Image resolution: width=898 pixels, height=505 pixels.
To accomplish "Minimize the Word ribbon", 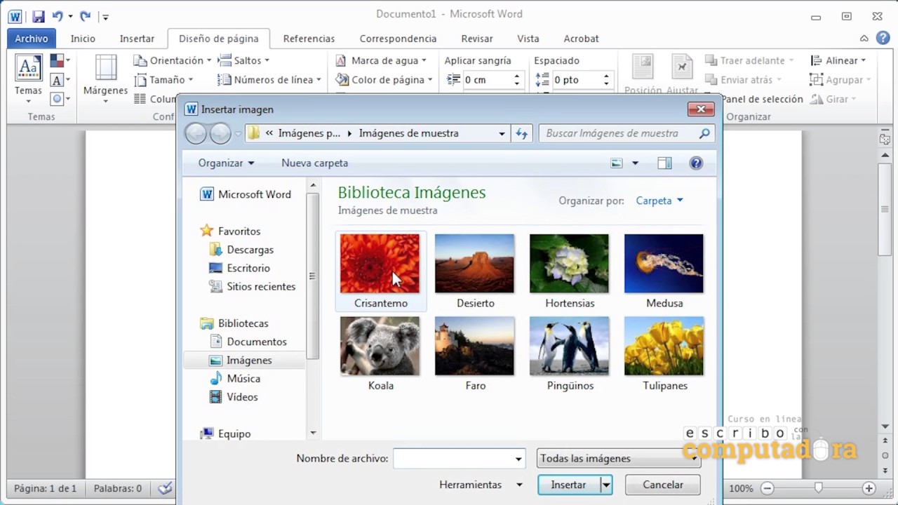I will [x=865, y=39].
